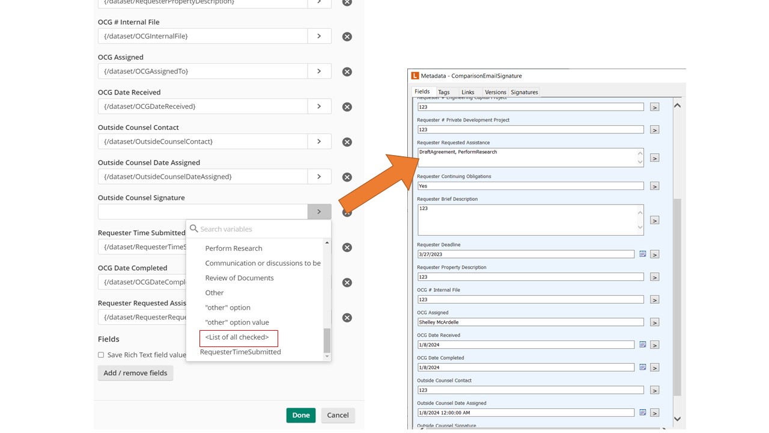Open calendar picker for Requester Deadline
The image size is (769, 433).
(642, 254)
